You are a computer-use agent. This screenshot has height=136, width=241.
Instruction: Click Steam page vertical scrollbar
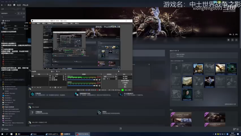pos(240,28)
